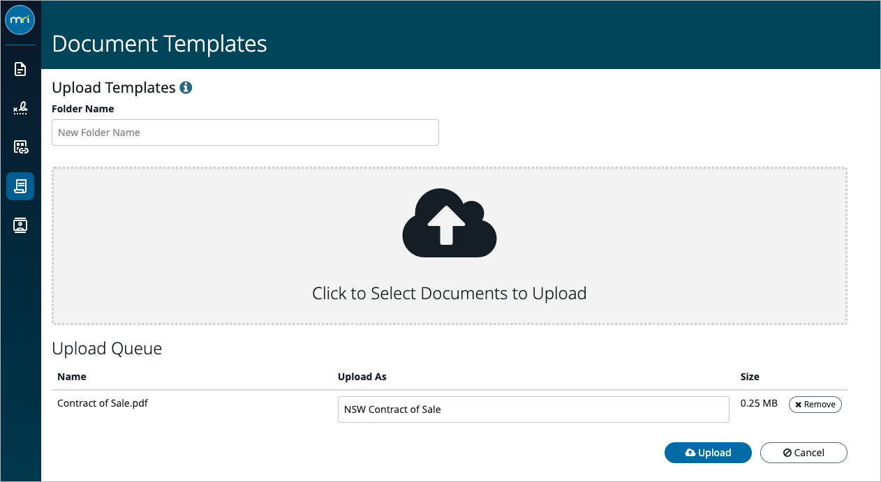Focus the New Folder Name field
The width and height of the screenshot is (881, 482).
coord(245,133)
